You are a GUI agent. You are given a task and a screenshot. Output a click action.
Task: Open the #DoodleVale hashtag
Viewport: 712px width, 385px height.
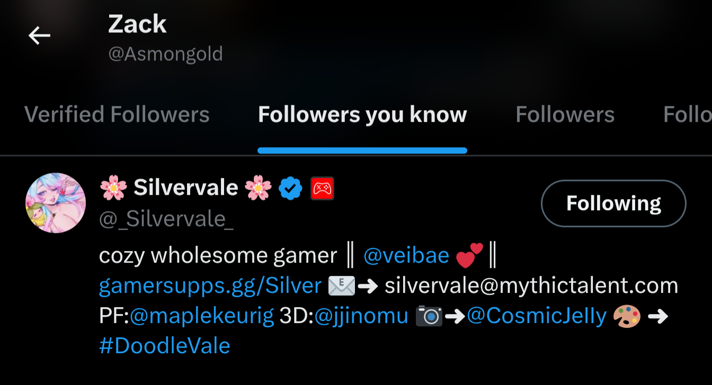coord(165,346)
